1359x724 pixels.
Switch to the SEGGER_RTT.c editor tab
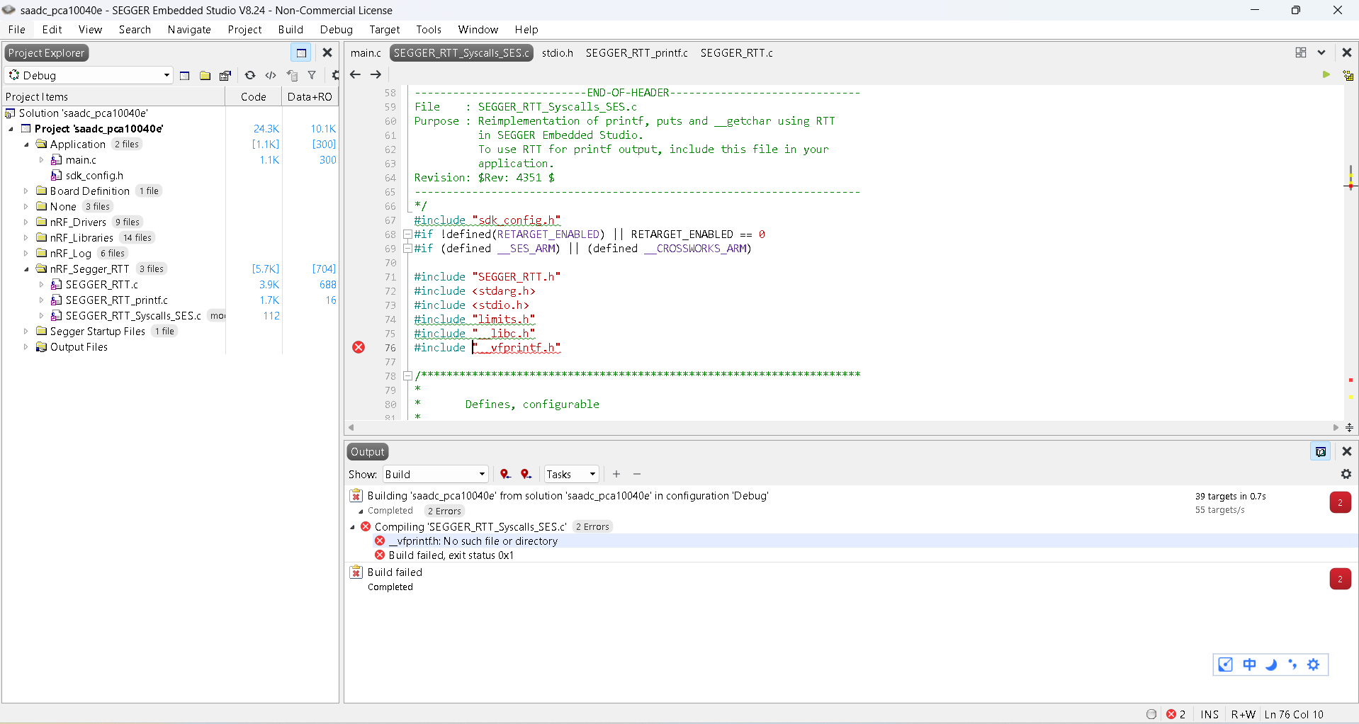click(737, 53)
